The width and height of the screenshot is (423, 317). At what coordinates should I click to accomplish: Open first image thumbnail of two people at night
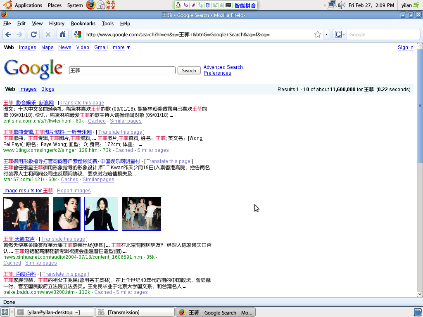(26, 214)
